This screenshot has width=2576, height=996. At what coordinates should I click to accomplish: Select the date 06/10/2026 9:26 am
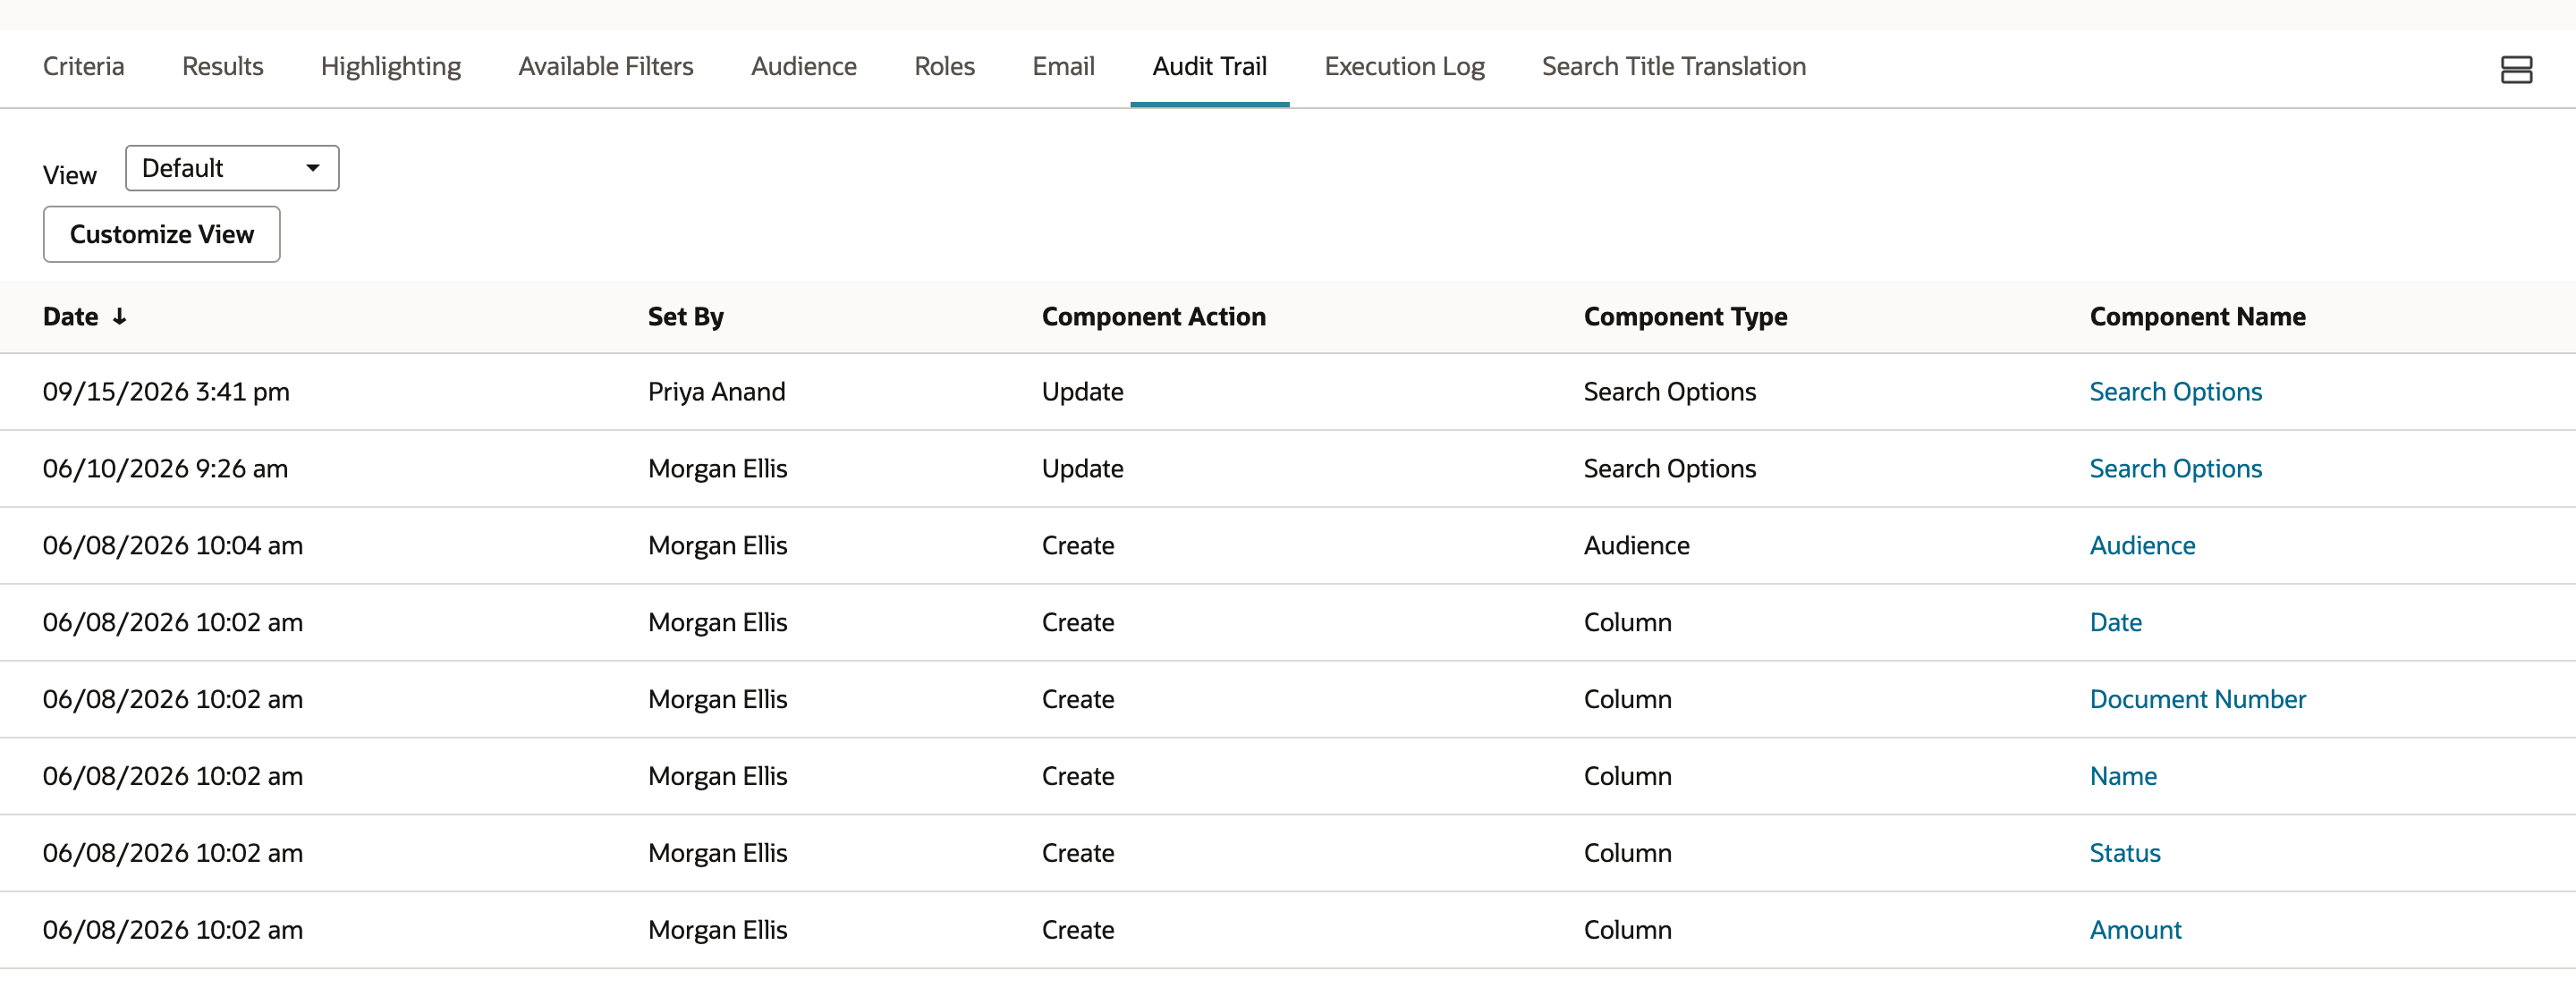tap(165, 469)
